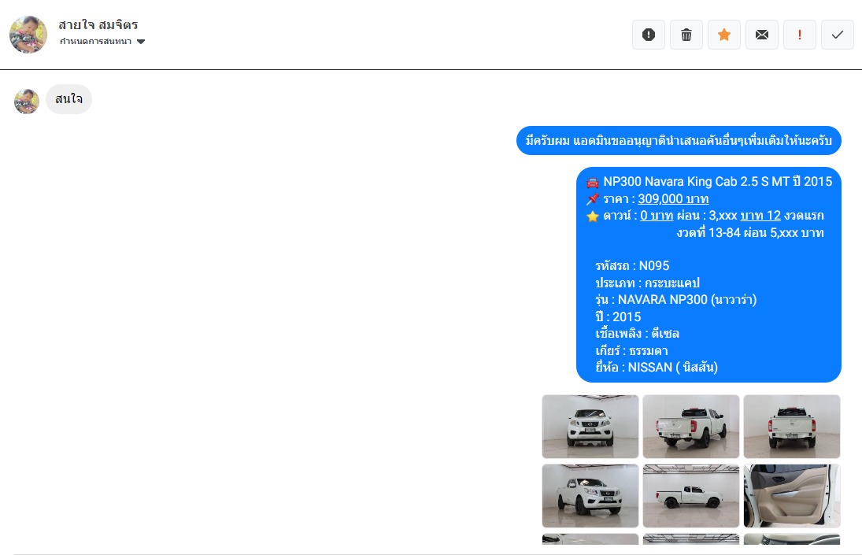Click the spam report exclamation circle icon
Image resolution: width=862 pixels, height=555 pixels.
(649, 35)
